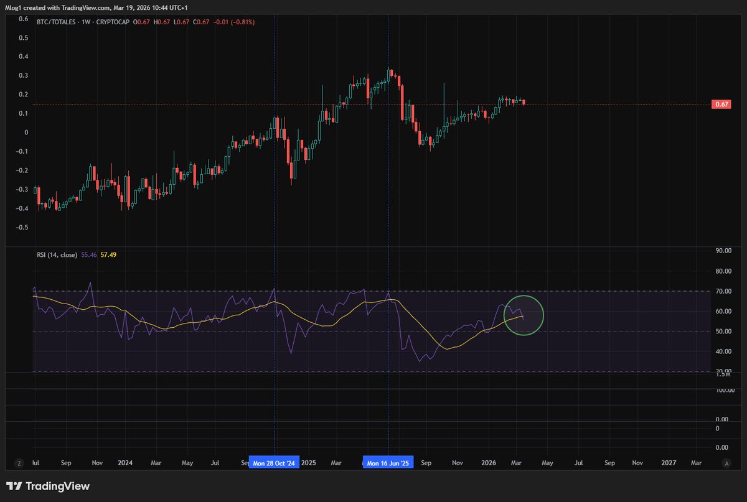Click the Mon 16 Jun '25 date marker
Screen dimensions: 747x502
point(388,463)
